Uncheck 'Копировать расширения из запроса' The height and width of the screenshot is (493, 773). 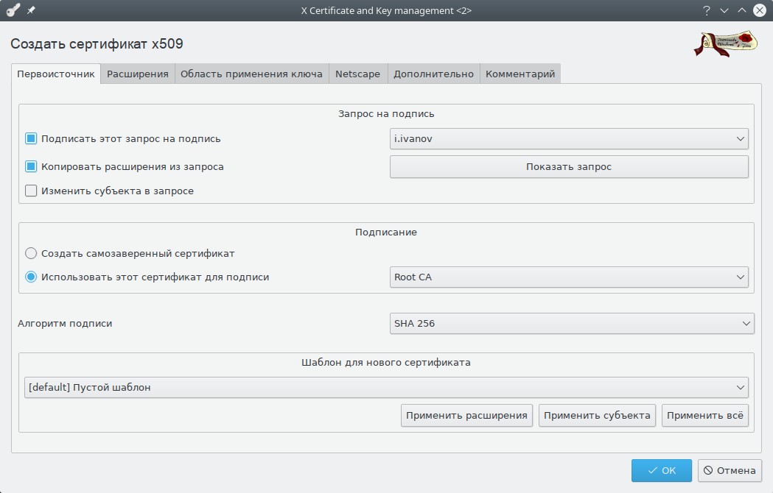click(x=31, y=166)
